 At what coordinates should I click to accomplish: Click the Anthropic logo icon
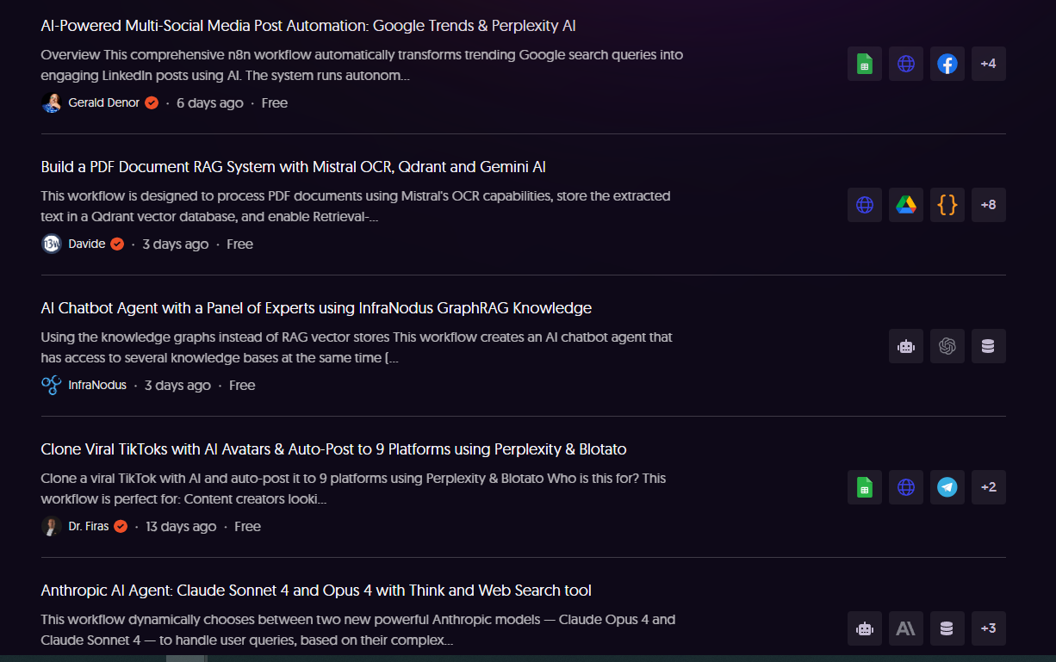[x=905, y=628]
